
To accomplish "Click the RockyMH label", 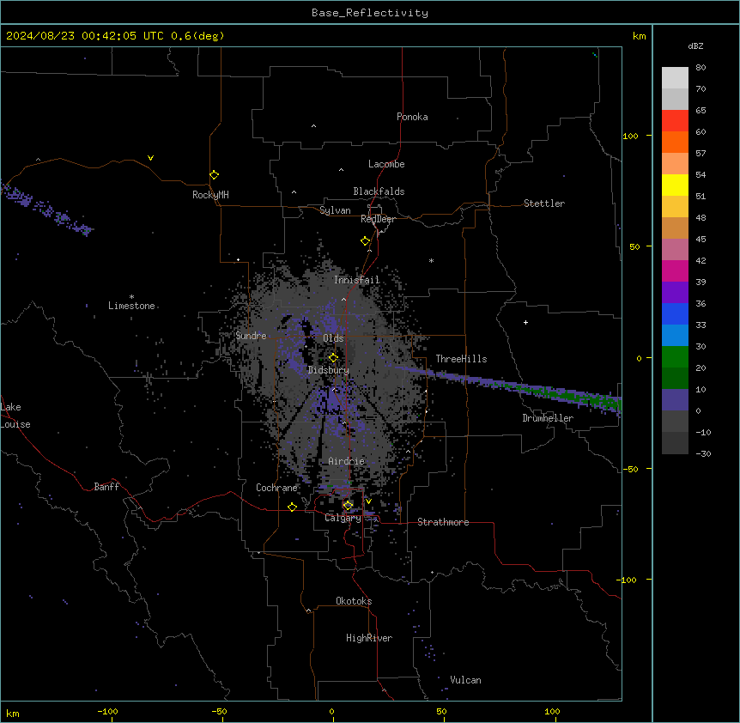I will 210,195.
